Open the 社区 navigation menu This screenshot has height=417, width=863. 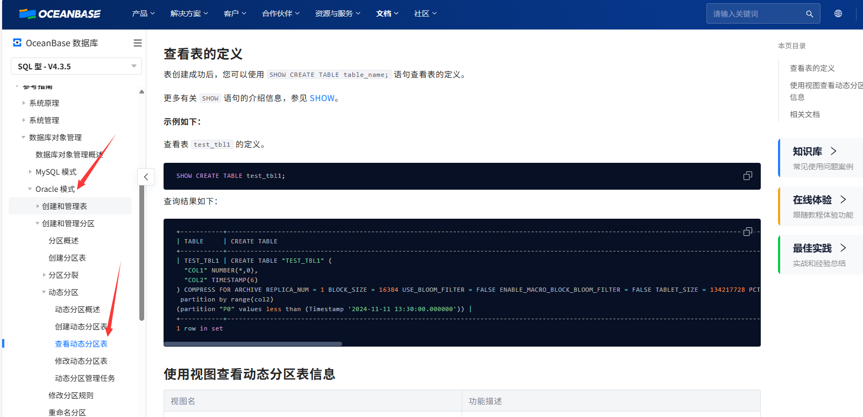click(425, 13)
